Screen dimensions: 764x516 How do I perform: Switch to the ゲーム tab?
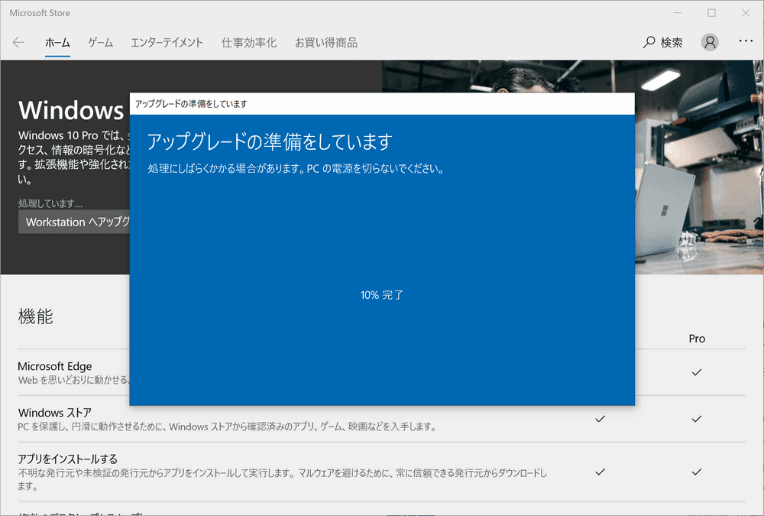click(x=100, y=43)
